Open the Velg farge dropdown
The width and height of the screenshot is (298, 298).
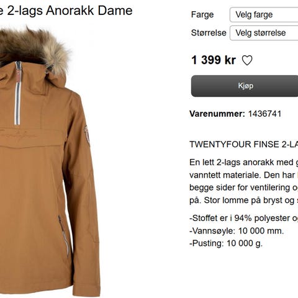click(264, 14)
